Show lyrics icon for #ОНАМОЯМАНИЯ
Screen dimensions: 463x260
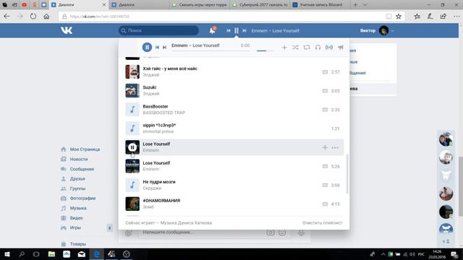(x=325, y=204)
